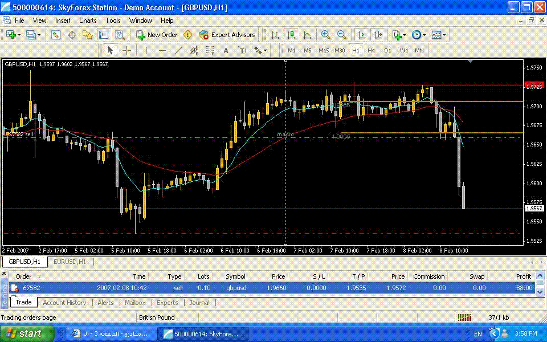The height and width of the screenshot is (342, 547).
Task: Select the Horizontal Line drawing tool
Action: pos(162,50)
